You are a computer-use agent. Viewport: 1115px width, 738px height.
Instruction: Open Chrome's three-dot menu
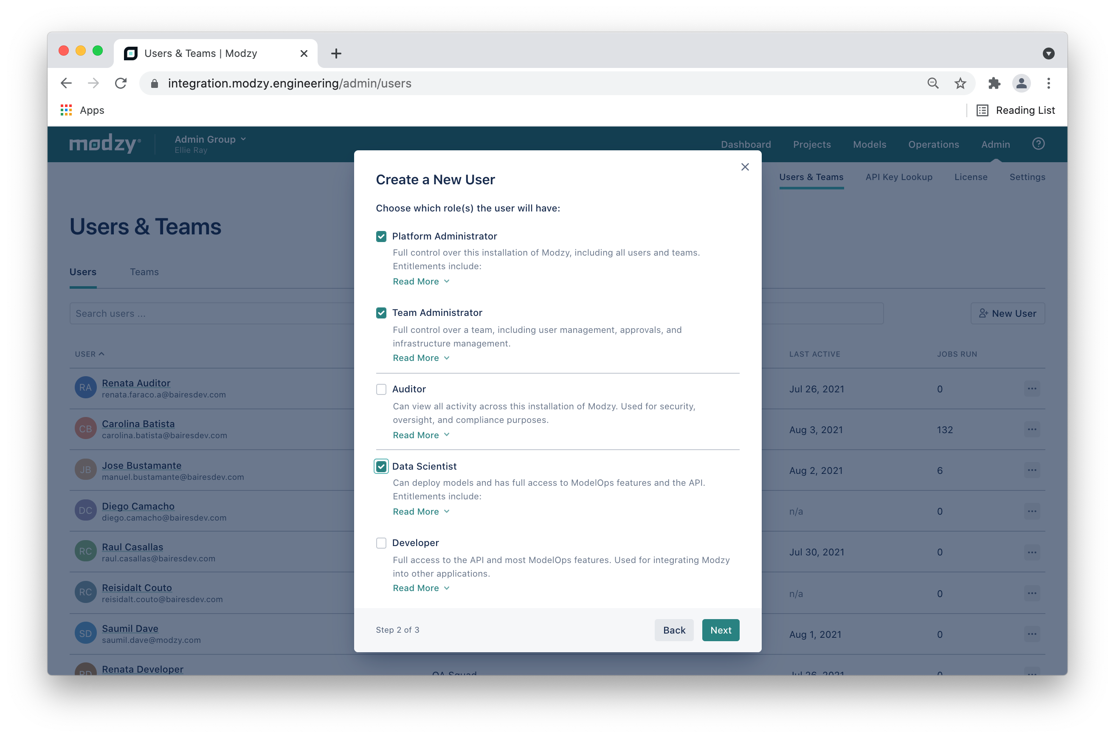point(1048,83)
